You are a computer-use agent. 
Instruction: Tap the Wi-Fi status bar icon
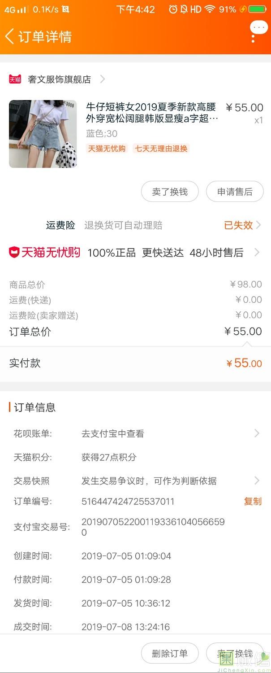tap(209, 9)
